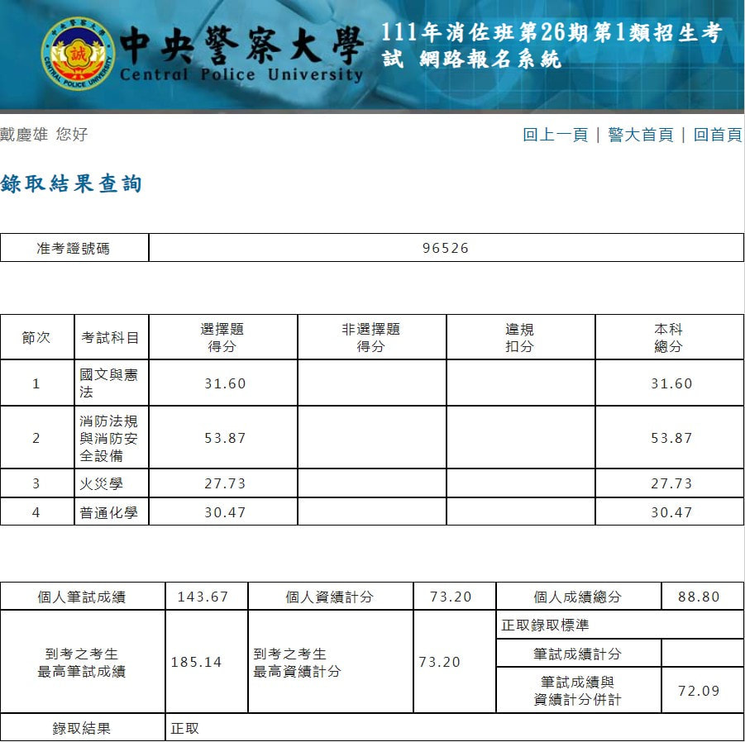Click the 本科總分 column header
Viewport: 745px width, 742px height.
click(x=669, y=337)
